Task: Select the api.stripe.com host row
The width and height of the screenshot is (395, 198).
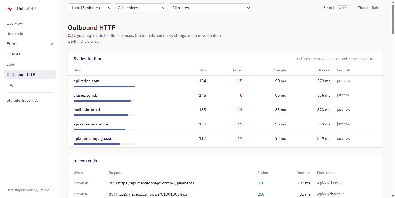Action: point(225,83)
